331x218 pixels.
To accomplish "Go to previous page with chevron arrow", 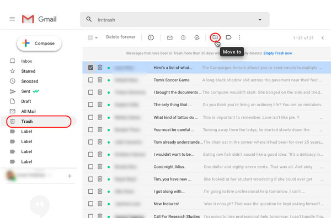I will click(322, 37).
